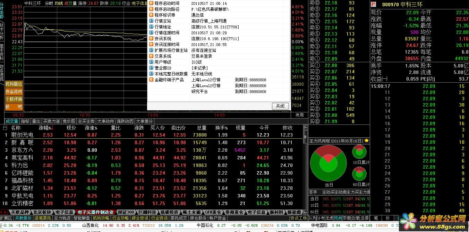Image resolution: width=469 pixels, height=232 pixels.
Task: Open the 机构攻略 bottom tab
Action: coord(101,218)
